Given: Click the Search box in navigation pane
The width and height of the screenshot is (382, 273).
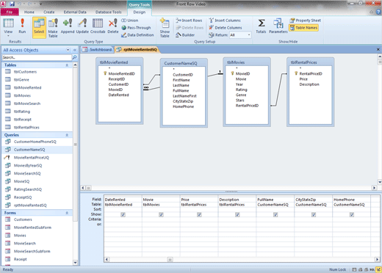Looking at the screenshot, I should pyautogui.click(x=37, y=57).
